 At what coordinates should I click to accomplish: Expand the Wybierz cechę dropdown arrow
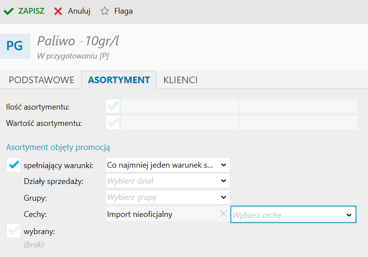(x=349, y=215)
